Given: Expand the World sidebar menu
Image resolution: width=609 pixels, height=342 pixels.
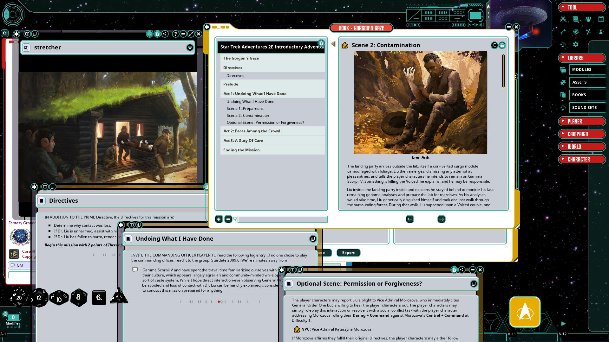Looking at the screenshot, I should [582, 146].
